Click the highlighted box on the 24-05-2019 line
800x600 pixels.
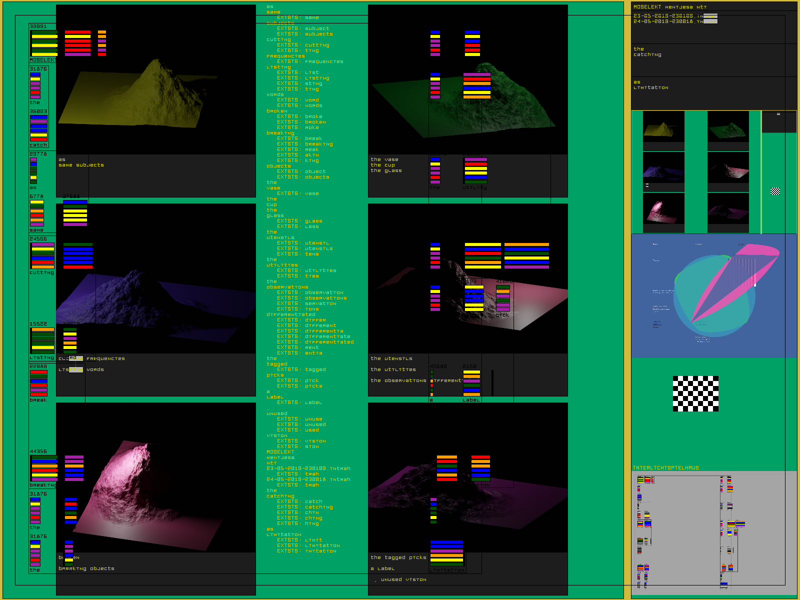[710, 21]
